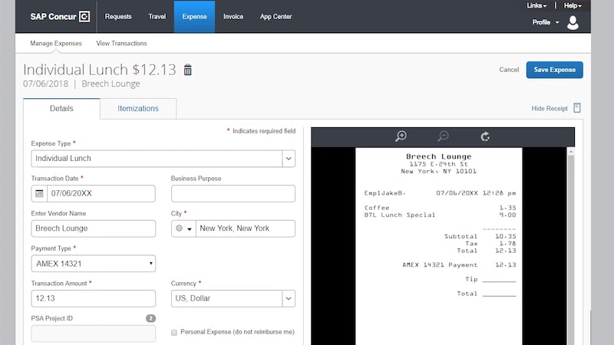The width and height of the screenshot is (614, 345).
Task: Zoom in on the receipt image
Action: pyautogui.click(x=401, y=136)
